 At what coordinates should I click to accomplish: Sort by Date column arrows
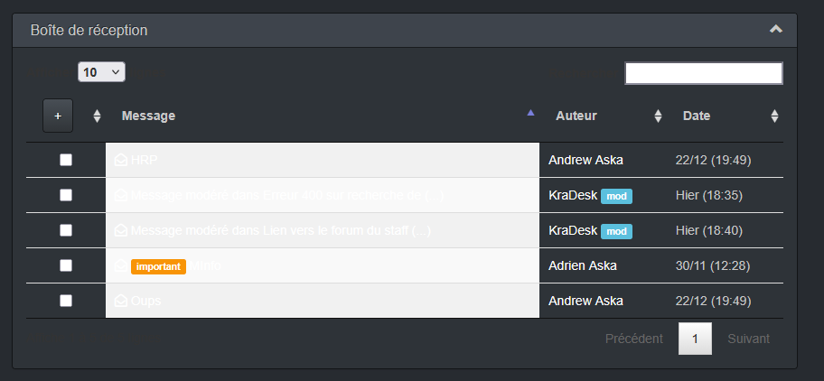pyautogui.click(x=774, y=116)
